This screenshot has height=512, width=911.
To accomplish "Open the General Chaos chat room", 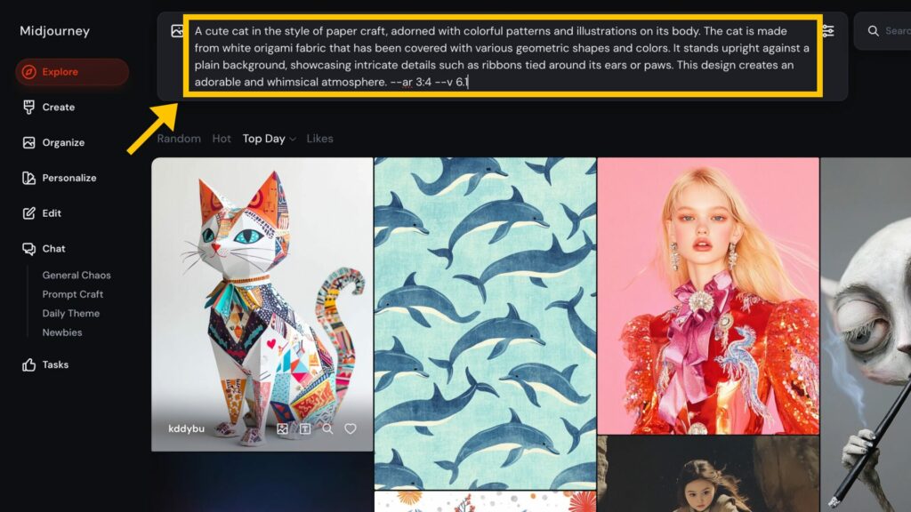I will pos(77,276).
